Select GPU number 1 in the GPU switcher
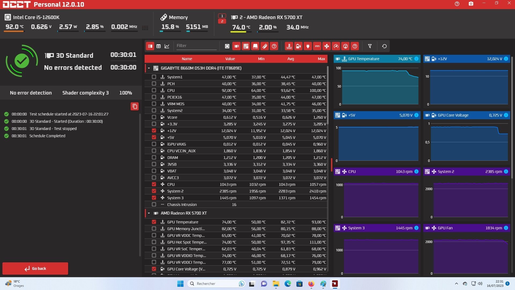Viewport: 515px width, 290px height. point(222,16)
